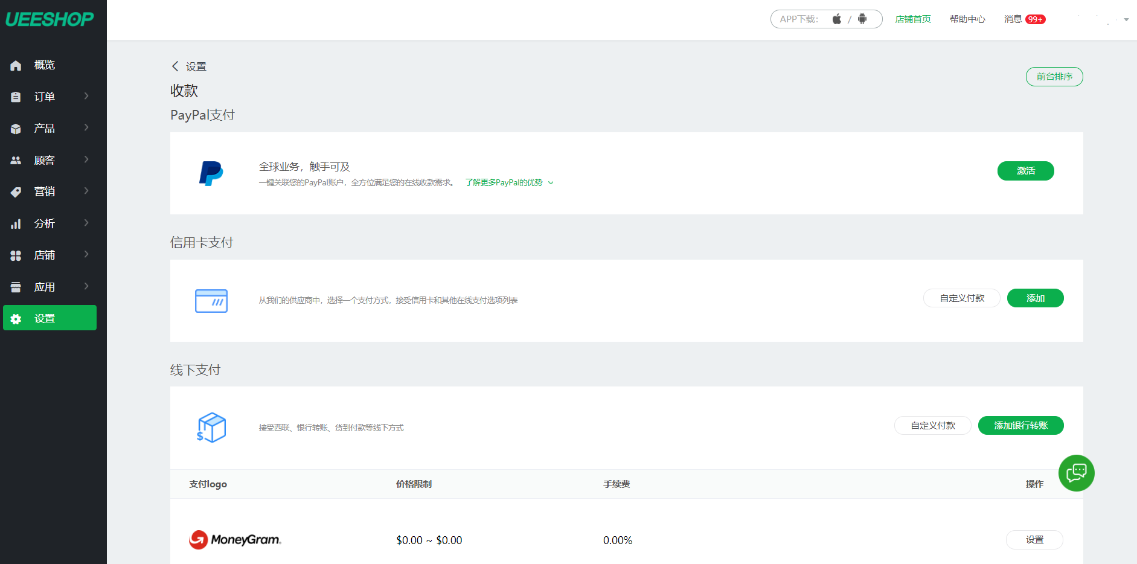Click the 设置 button in the MoneyGram row
The image size is (1137, 564).
tap(1034, 540)
